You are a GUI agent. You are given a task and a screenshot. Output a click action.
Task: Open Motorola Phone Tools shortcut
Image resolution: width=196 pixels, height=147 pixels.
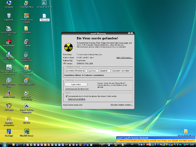(x=9, y=82)
